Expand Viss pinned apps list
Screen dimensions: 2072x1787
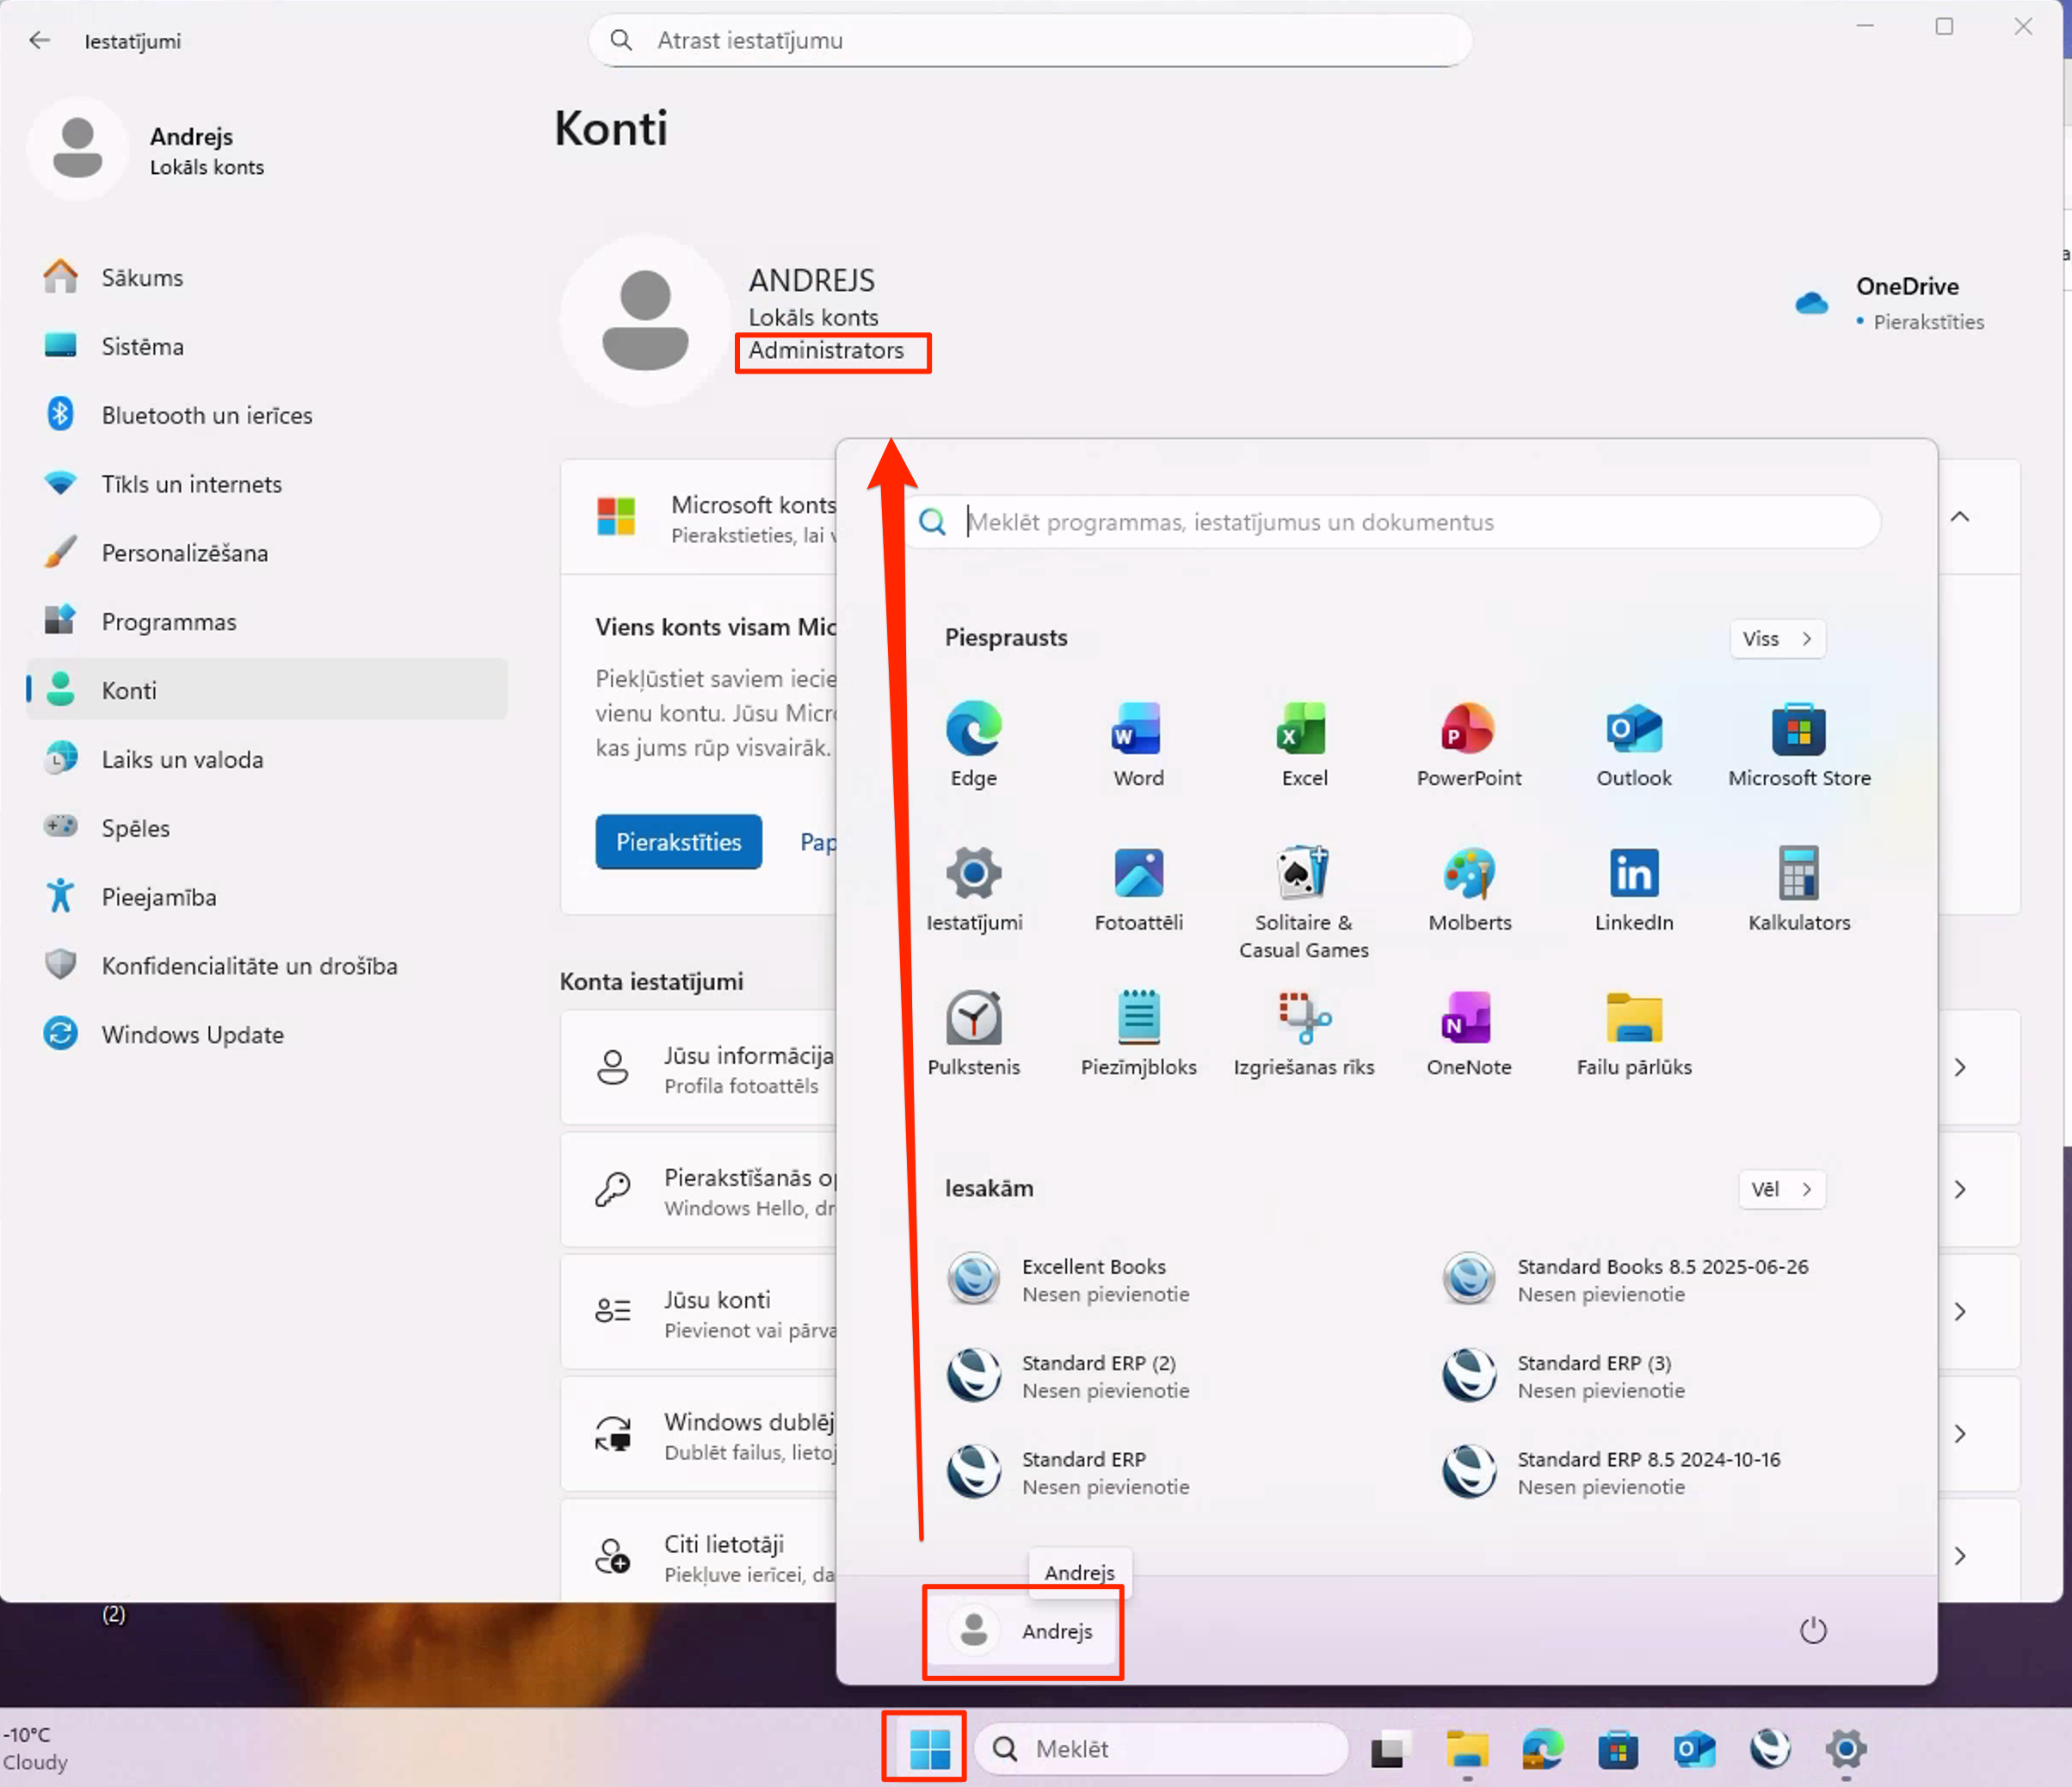tap(1777, 640)
